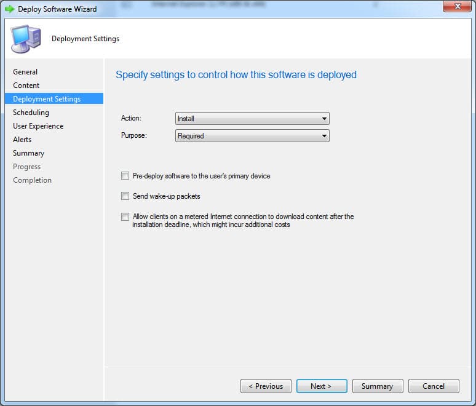Click the 'Deploy Software Wizard' title bar text
Image resolution: width=476 pixels, height=406 pixels.
57,9
